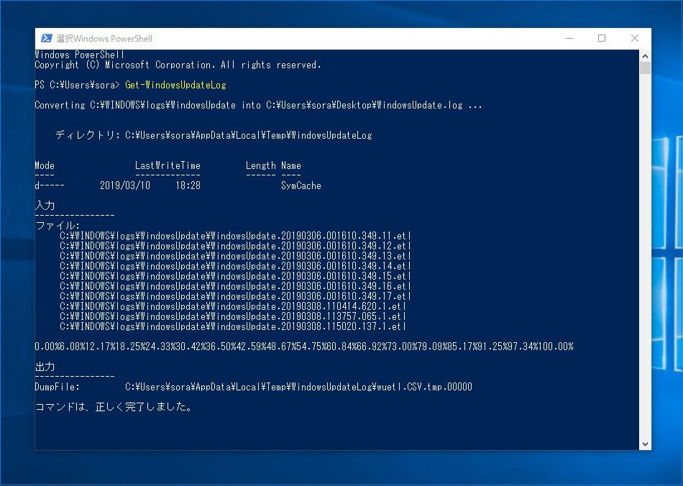Click the SymCache directory name

(x=301, y=185)
